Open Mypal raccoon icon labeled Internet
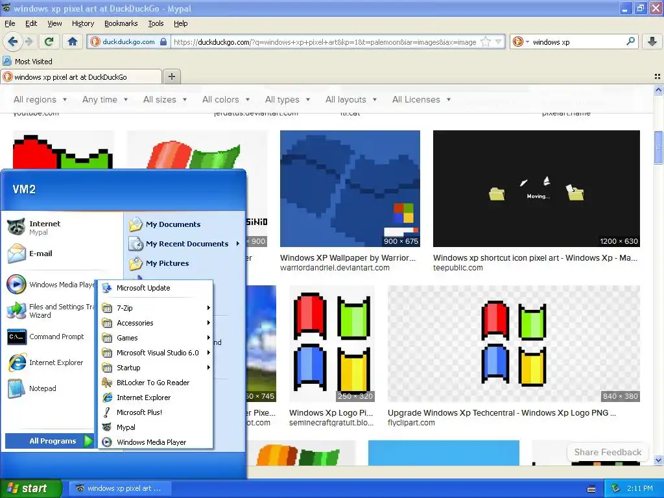 [x=16, y=227]
